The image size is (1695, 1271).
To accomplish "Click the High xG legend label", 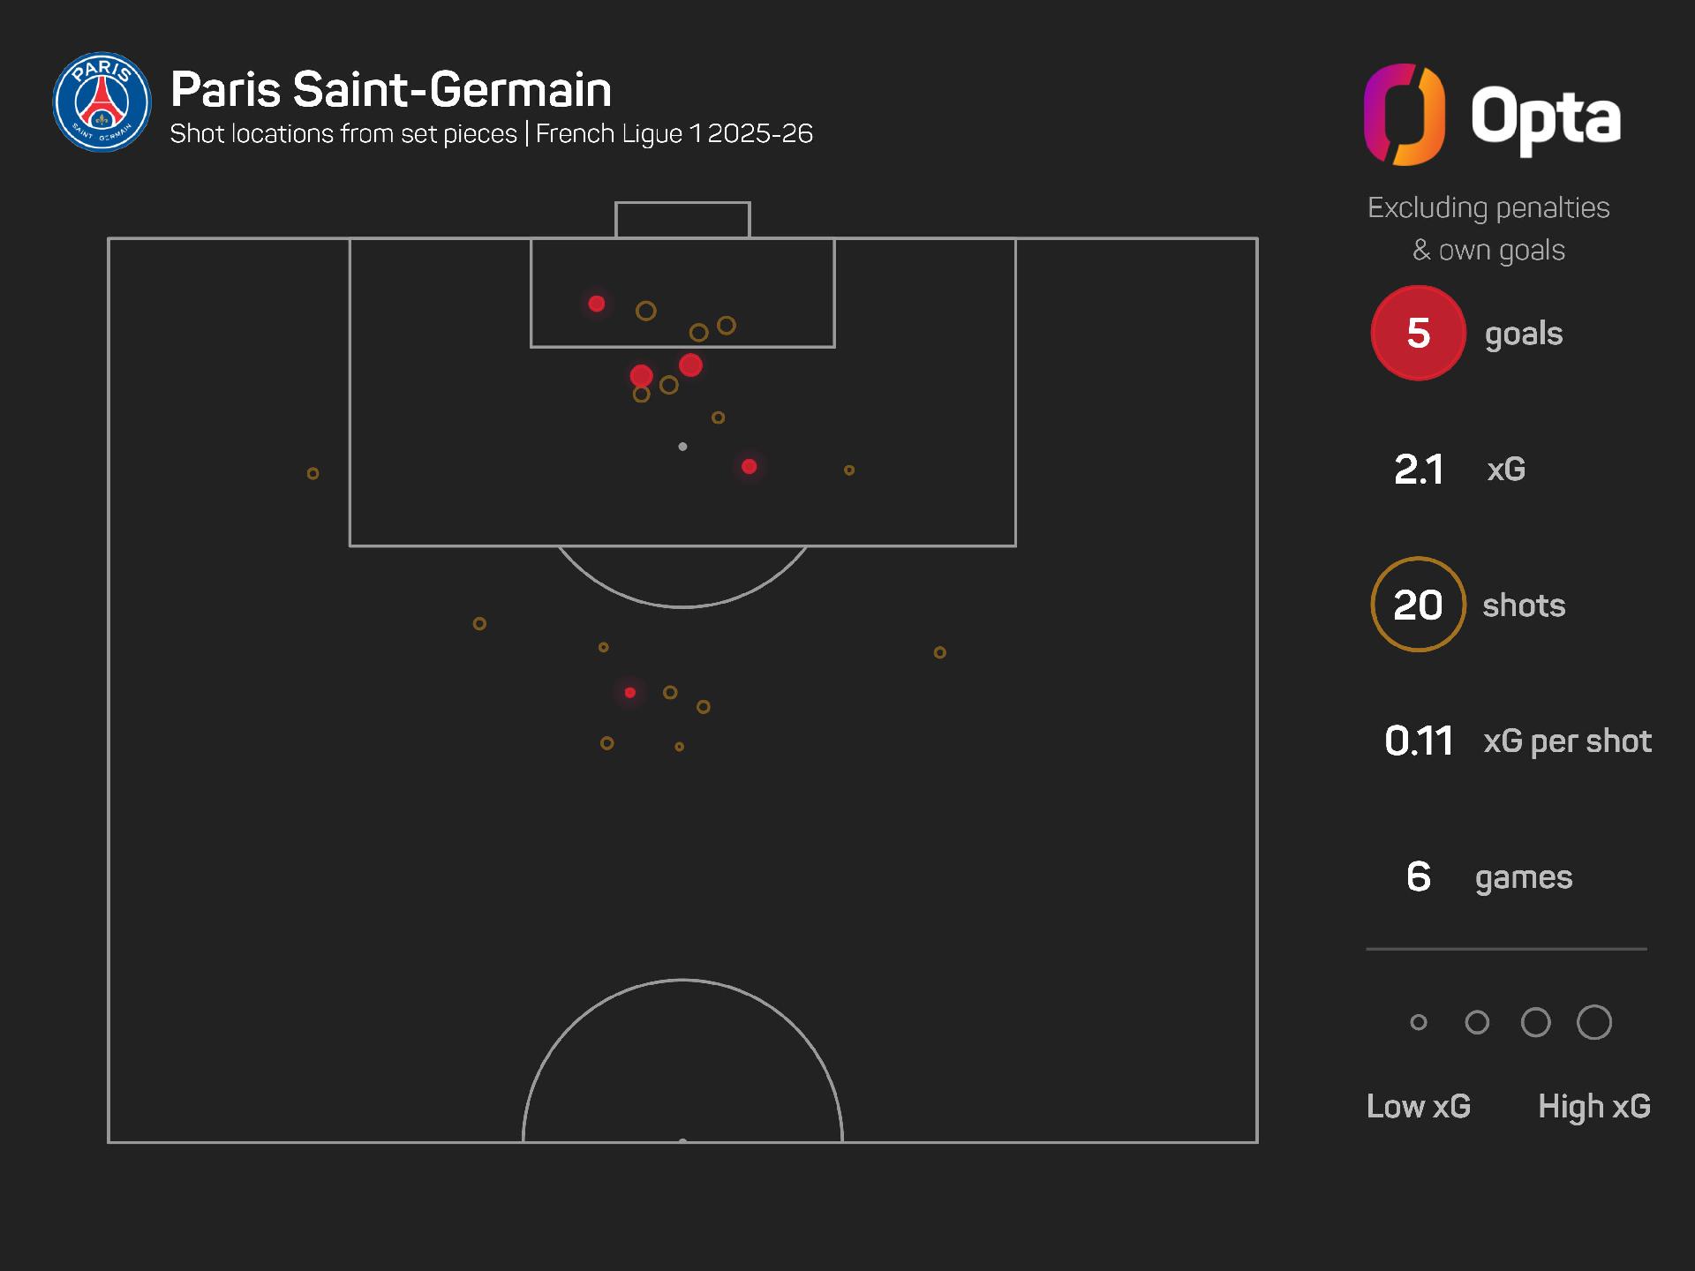I will point(1593,1106).
